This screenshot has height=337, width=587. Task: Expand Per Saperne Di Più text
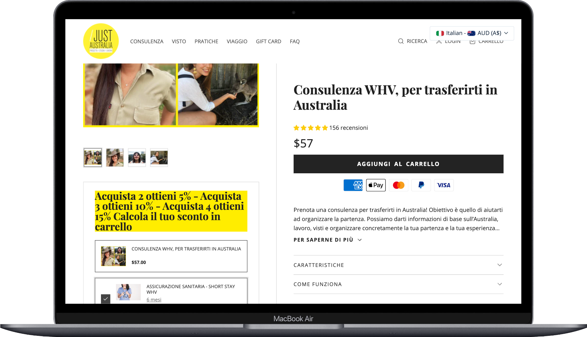327,240
